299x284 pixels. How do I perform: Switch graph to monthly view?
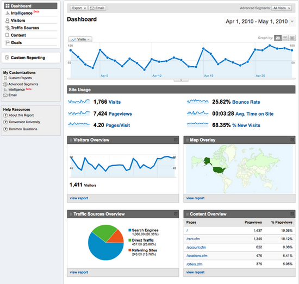[x=292, y=38]
